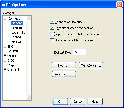The width and height of the screenshot is (124, 108).
Task: Select the Sounds category label
Action: [13, 51]
